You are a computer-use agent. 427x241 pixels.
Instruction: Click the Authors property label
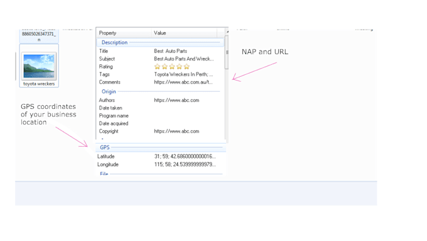[107, 100]
